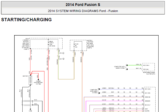
Task: Click the STARTING/CHARGING section heading
Action: click(26, 20)
